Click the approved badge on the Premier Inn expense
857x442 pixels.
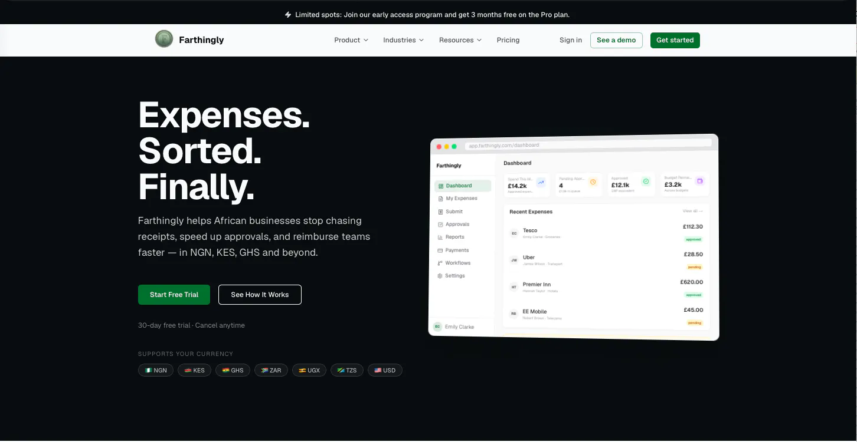point(694,295)
